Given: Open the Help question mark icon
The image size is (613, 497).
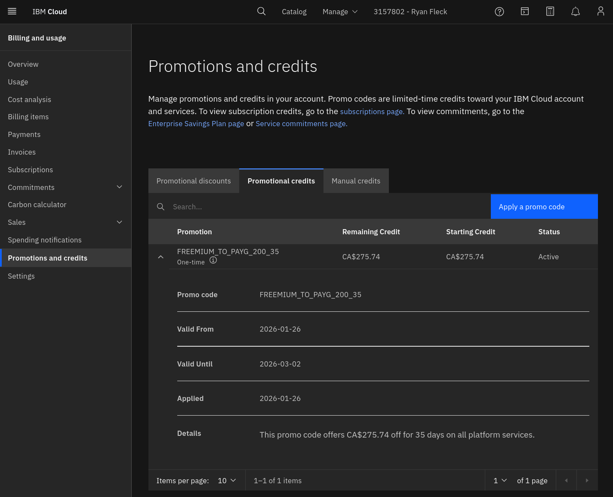Looking at the screenshot, I should point(499,12).
